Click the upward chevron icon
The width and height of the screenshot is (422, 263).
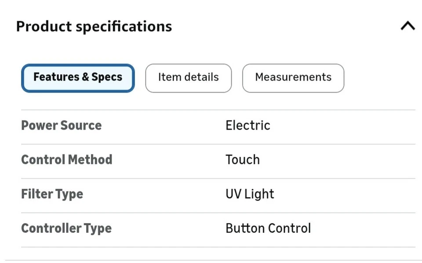(407, 26)
